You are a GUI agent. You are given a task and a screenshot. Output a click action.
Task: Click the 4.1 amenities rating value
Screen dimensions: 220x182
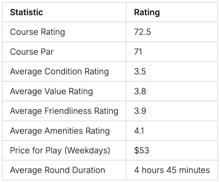pos(139,131)
